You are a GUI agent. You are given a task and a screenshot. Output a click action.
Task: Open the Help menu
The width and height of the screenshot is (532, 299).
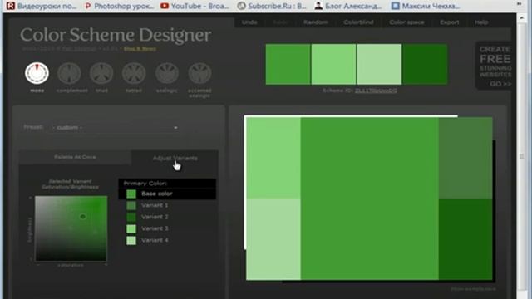coord(481,22)
